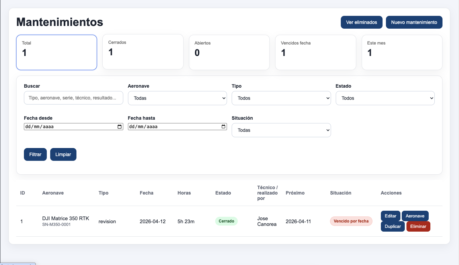Expand the Tipo dropdown

tap(281, 98)
